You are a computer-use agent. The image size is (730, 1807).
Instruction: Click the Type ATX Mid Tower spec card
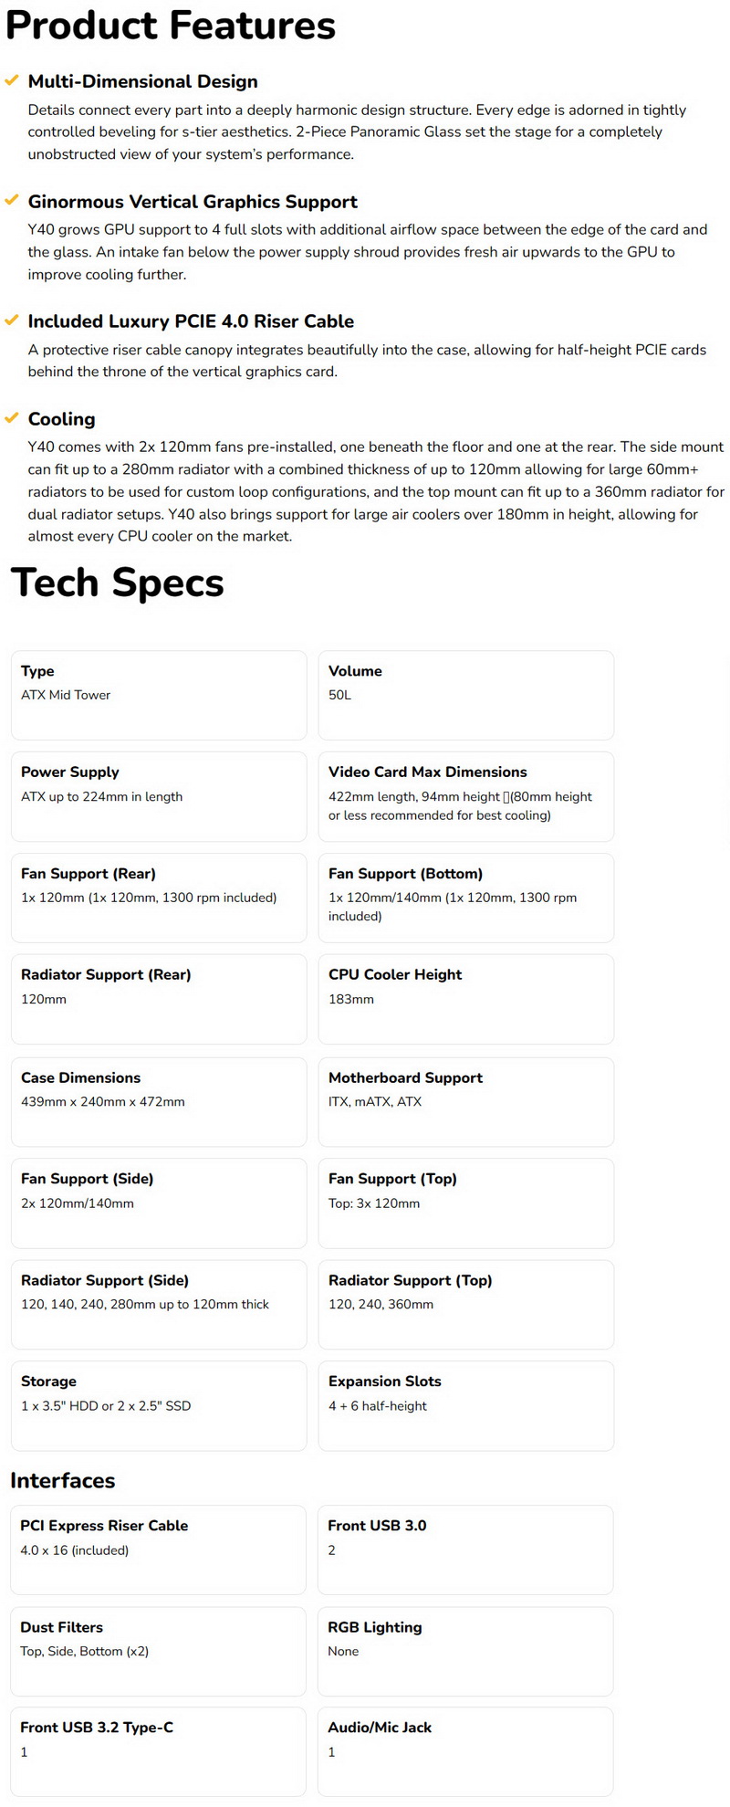coord(159,695)
